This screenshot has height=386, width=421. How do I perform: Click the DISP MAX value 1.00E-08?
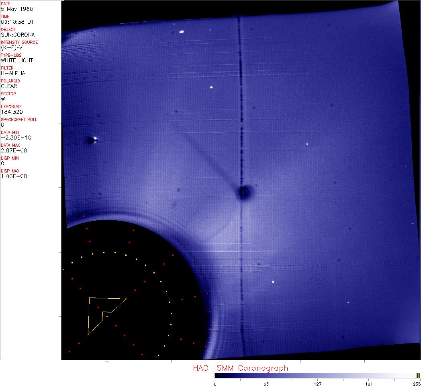(x=14, y=176)
